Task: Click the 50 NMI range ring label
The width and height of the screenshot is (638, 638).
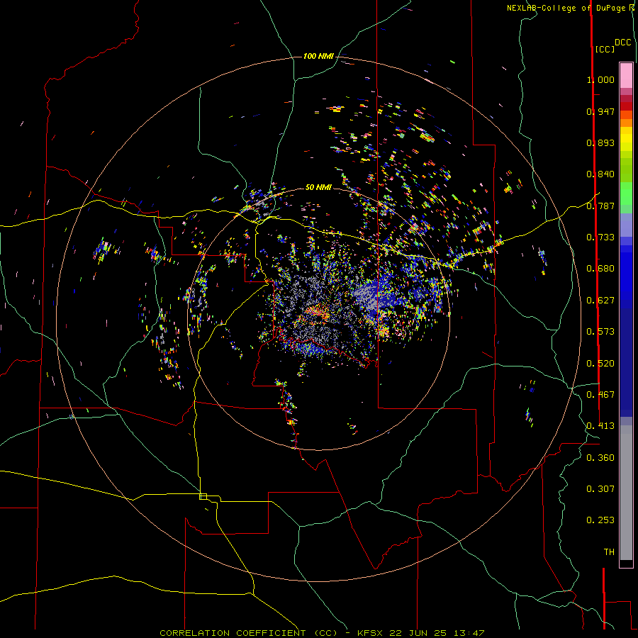Action: 318,187
